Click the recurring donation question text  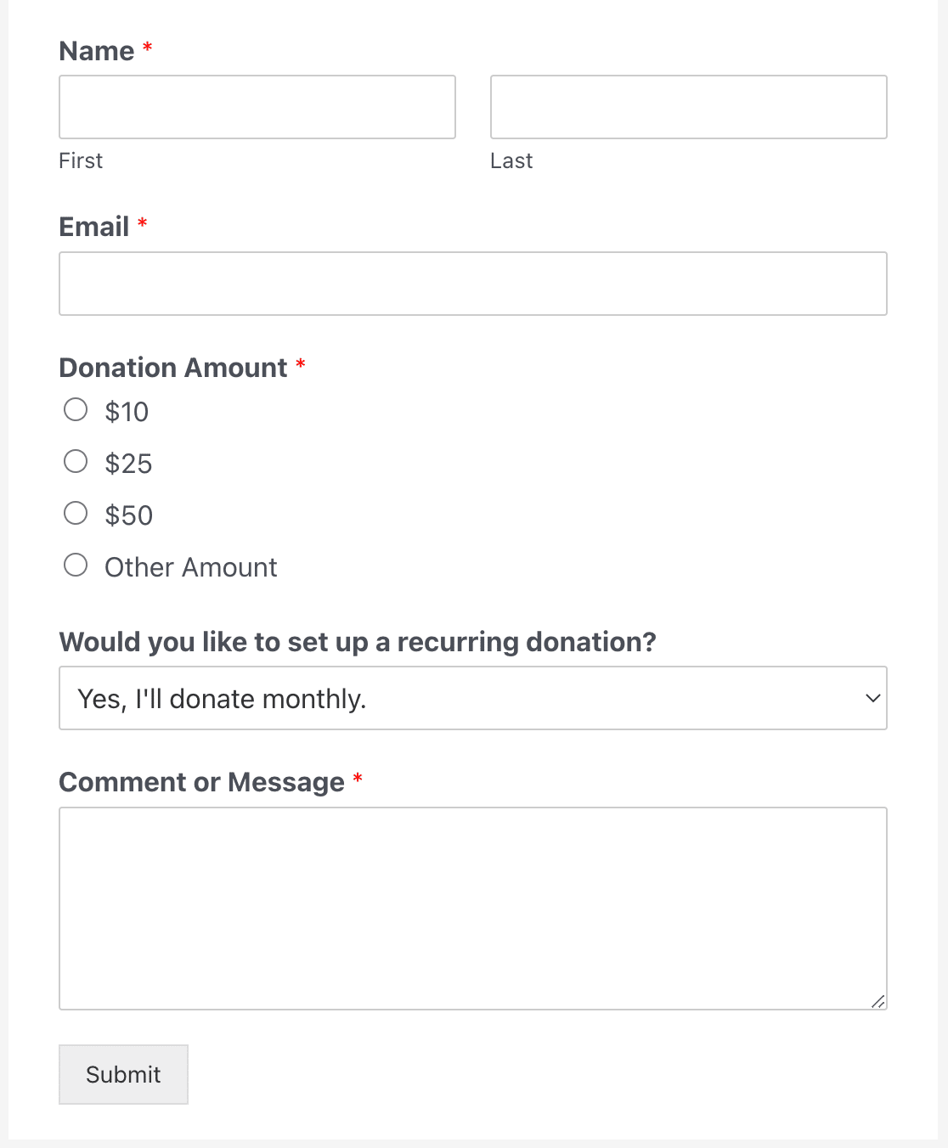tap(358, 642)
